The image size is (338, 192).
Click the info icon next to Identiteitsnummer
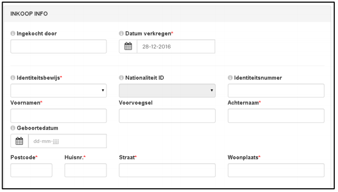point(230,78)
